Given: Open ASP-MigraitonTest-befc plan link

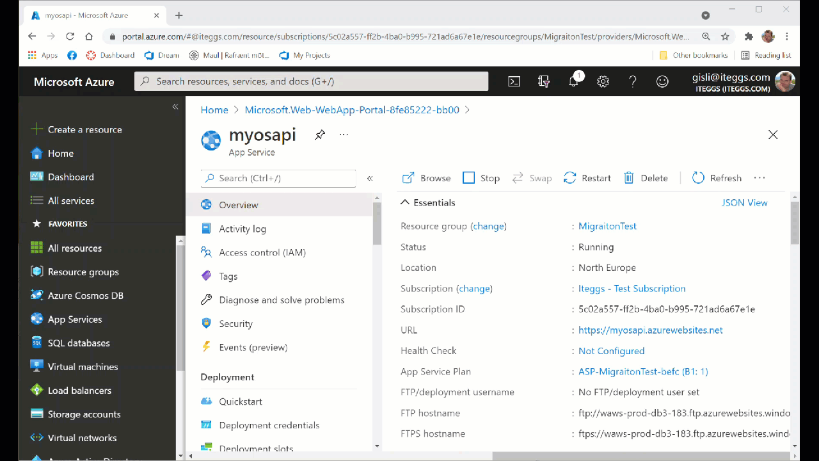Looking at the screenshot, I should click(x=643, y=371).
